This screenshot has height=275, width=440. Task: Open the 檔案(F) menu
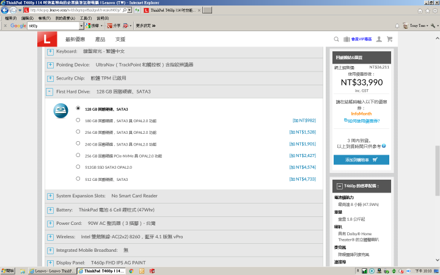pyautogui.click(x=10, y=18)
